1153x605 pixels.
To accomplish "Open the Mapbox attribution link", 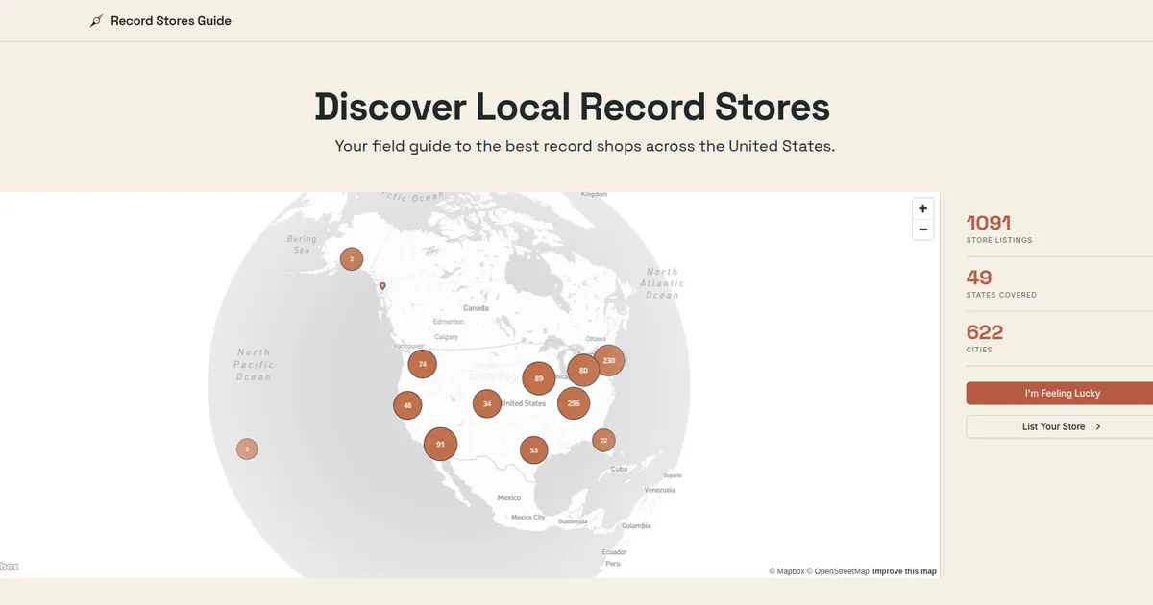I will (x=787, y=571).
